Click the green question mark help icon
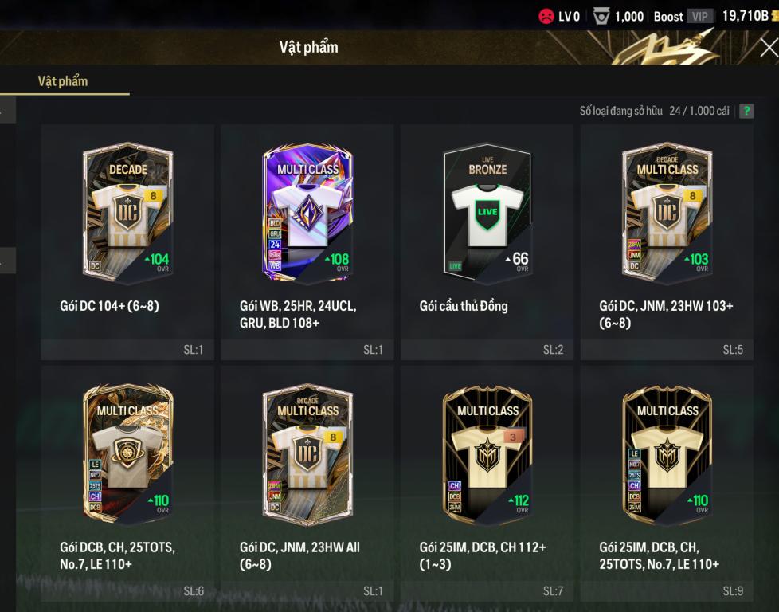 click(x=746, y=111)
